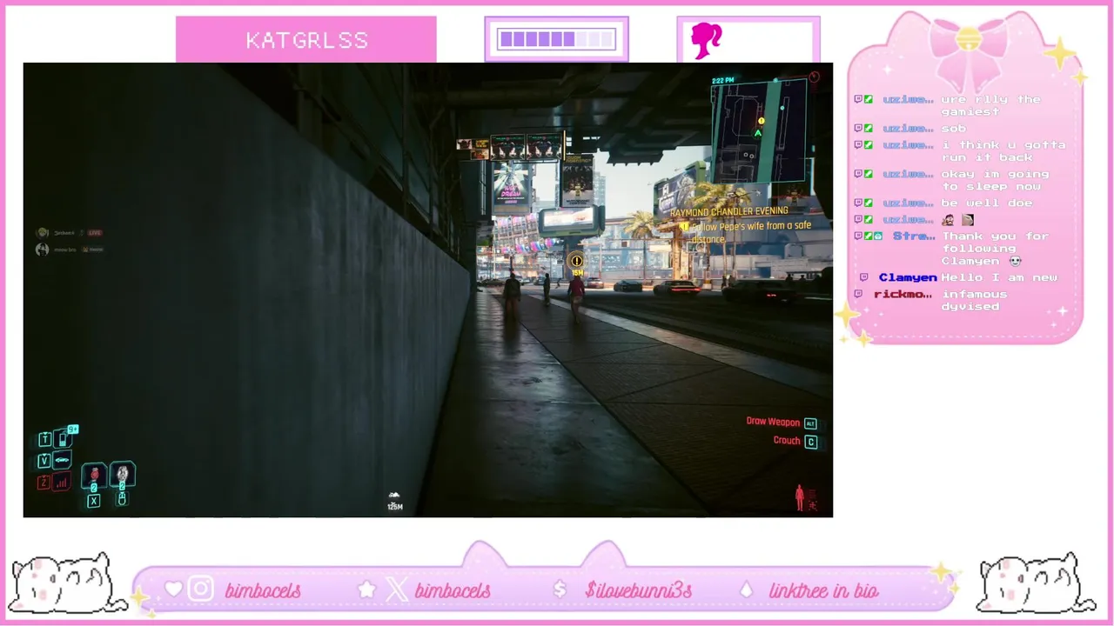Click the vehicle call car icon
This screenshot has height=626, width=1114.
click(x=62, y=460)
